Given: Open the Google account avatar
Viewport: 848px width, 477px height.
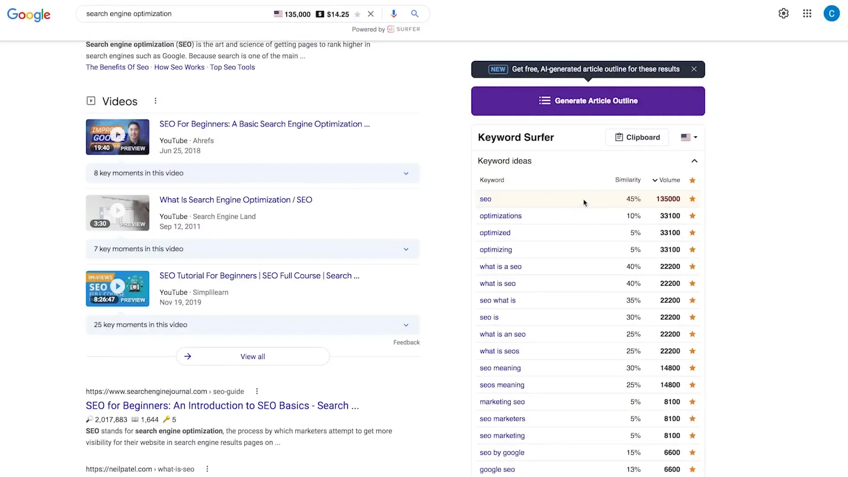Looking at the screenshot, I should coord(831,13).
